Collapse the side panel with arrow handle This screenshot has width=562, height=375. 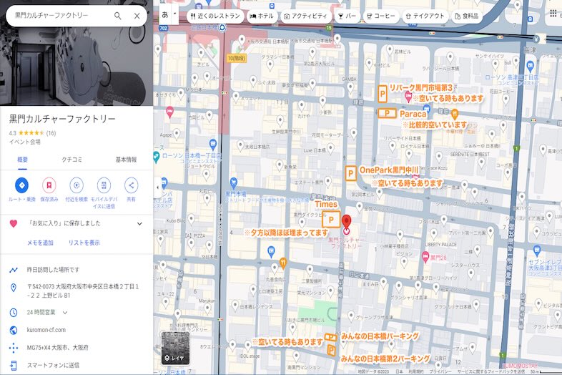(x=157, y=187)
